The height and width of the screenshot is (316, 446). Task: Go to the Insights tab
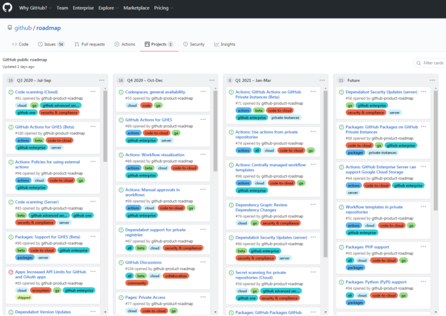[225, 44]
